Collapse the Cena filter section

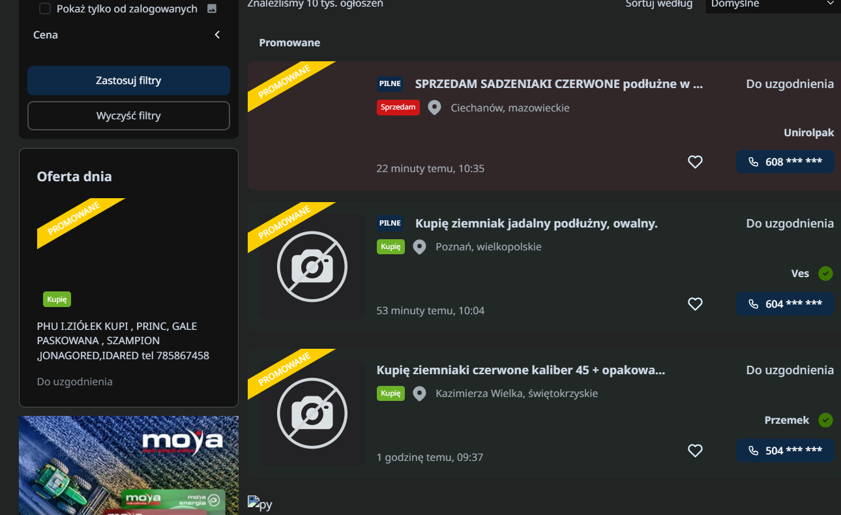[217, 35]
